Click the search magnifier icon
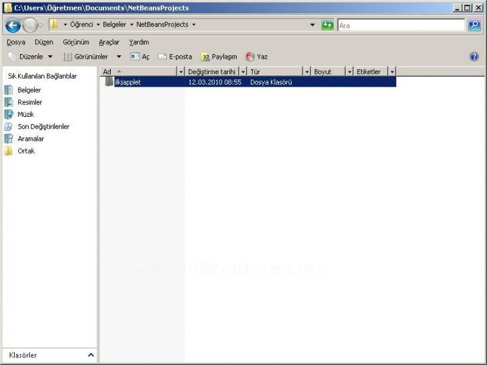The height and width of the screenshot is (365, 487). pos(474,25)
